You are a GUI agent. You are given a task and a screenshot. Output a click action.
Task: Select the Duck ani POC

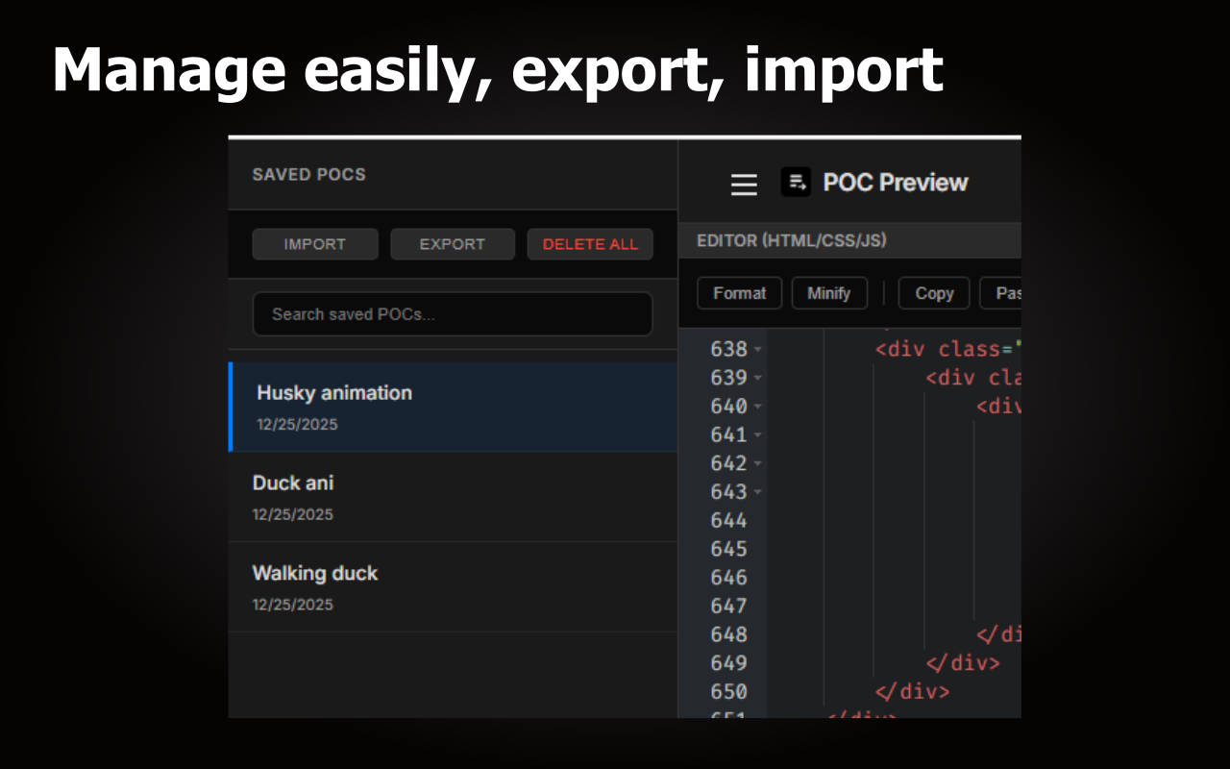coord(452,496)
